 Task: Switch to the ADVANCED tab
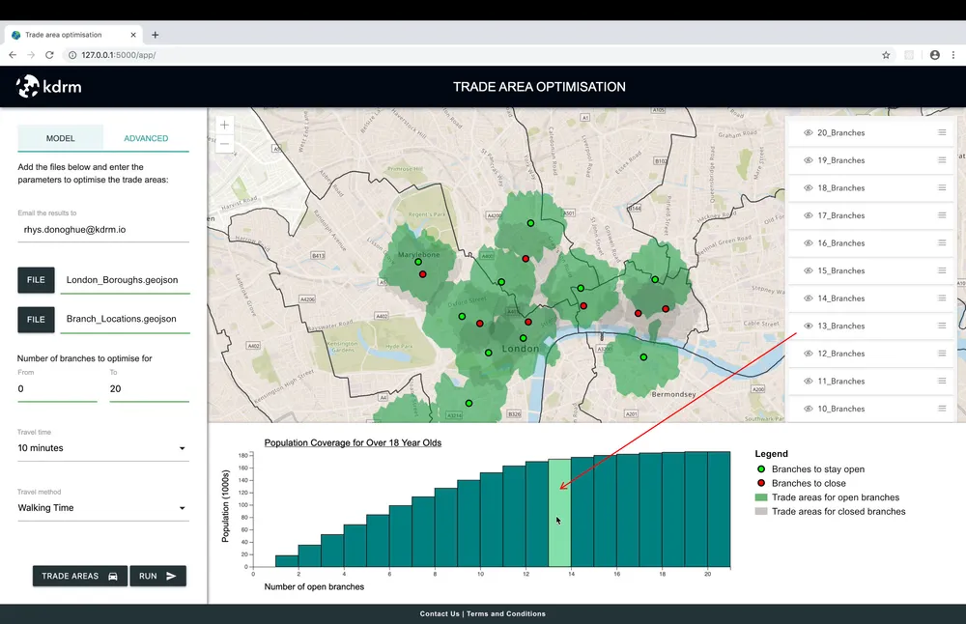tap(146, 138)
